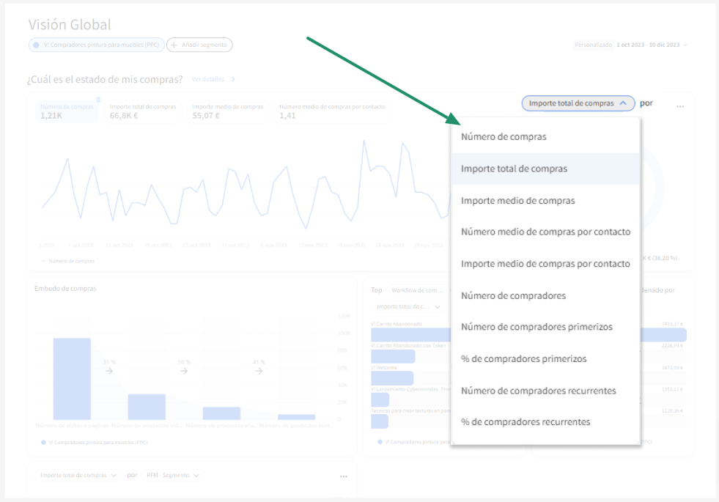
Task: Click the tallest bar in Embudo de compras
Action: pos(72,379)
